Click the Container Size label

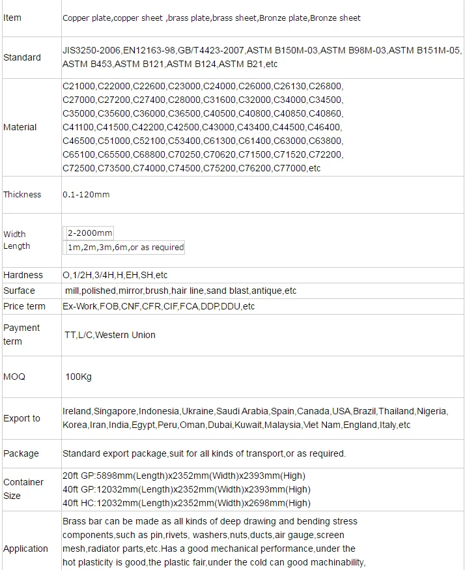[x=23, y=489]
